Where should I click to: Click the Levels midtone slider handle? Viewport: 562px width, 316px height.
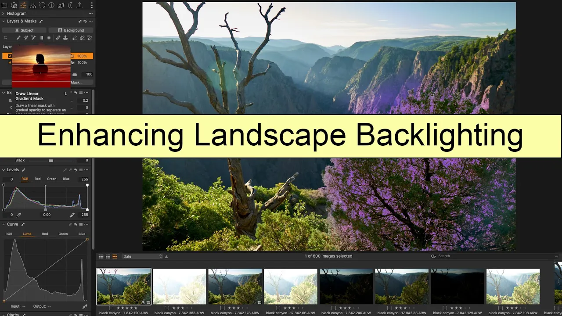click(45, 210)
